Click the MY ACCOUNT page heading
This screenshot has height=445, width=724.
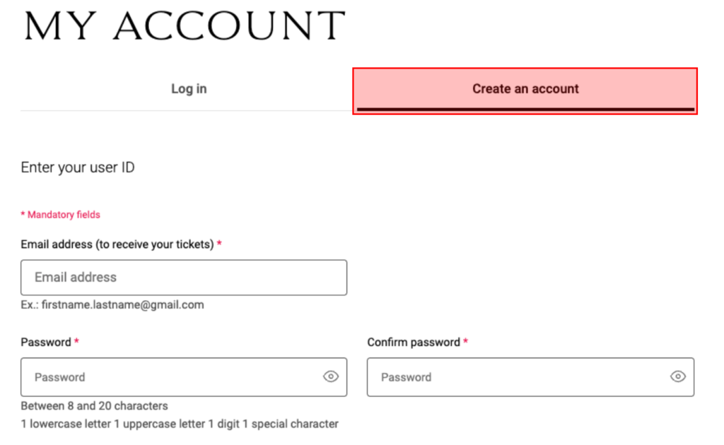coord(185,27)
